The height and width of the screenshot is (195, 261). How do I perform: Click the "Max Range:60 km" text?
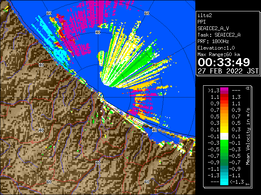pos(219,54)
